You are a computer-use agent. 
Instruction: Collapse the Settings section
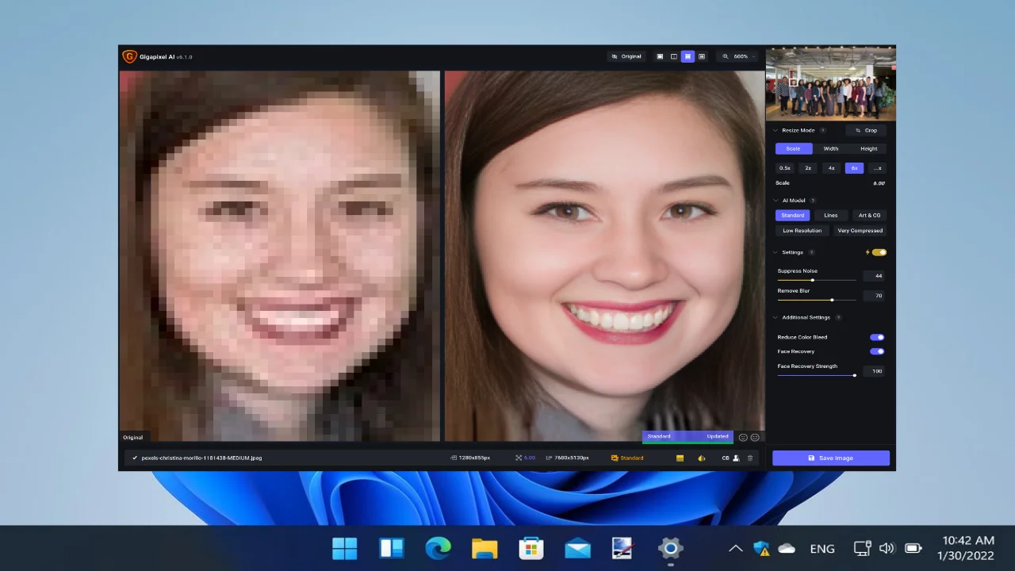[776, 252]
